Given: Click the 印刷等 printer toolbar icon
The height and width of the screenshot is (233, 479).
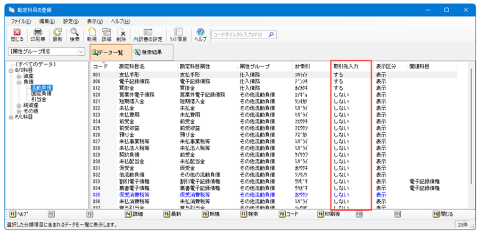Looking at the screenshot, I should 38,35.
